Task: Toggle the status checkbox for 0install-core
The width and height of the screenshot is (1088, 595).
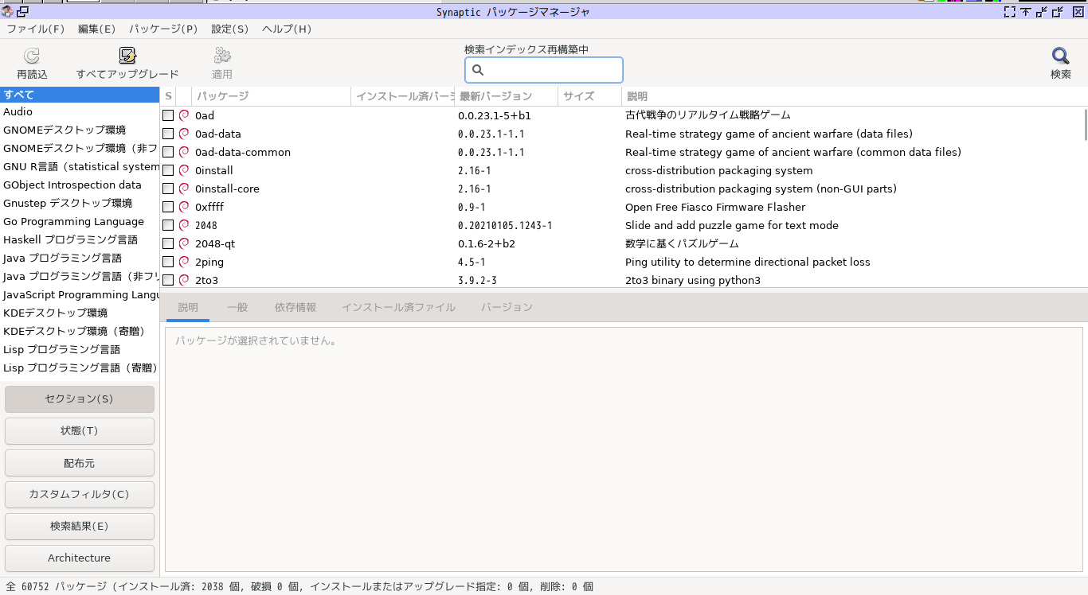Action: 168,189
